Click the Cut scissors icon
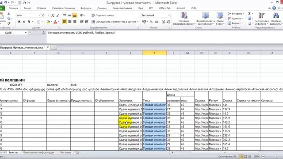 [x=8, y=14]
